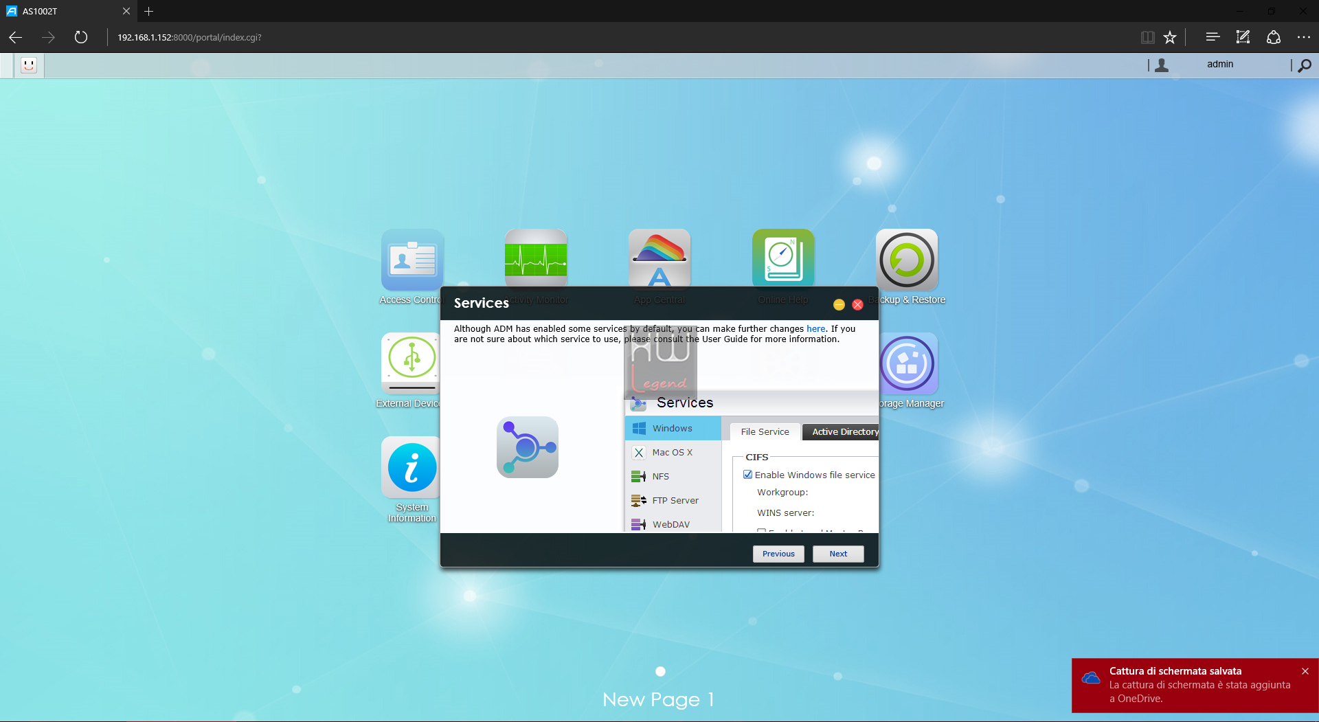This screenshot has height=722, width=1319.
Task: Make a web note
Action: pyautogui.click(x=1243, y=37)
